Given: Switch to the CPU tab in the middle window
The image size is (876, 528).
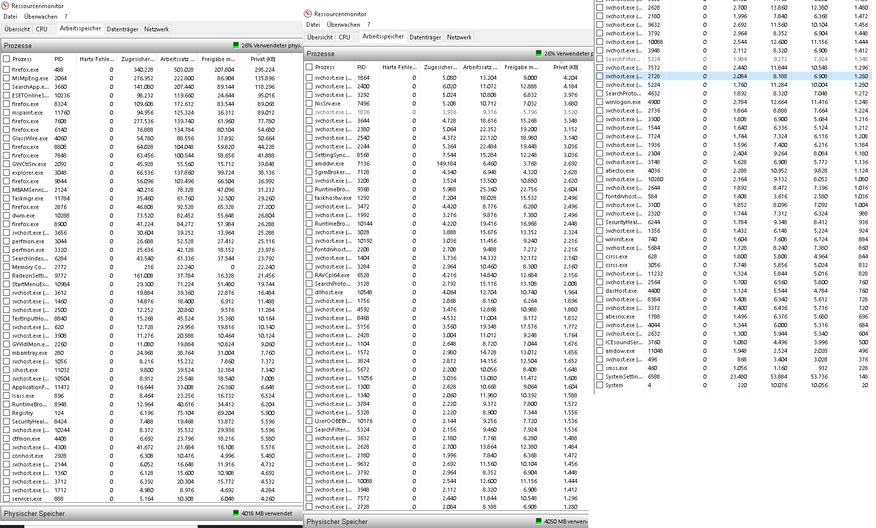Looking at the screenshot, I should click(x=345, y=37).
